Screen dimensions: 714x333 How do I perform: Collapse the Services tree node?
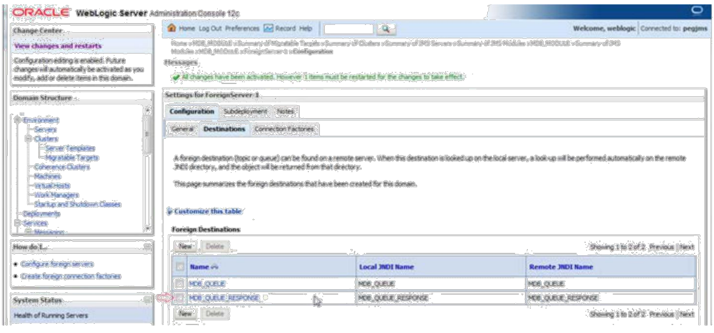click(18, 223)
